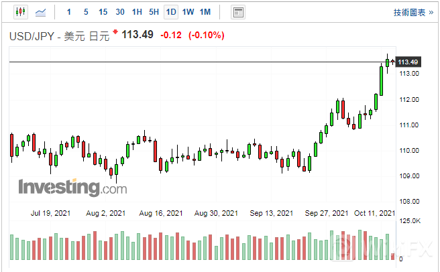Click the USD/JPY 美元 日元 title
Screen dimensions: 440x272
58,36
